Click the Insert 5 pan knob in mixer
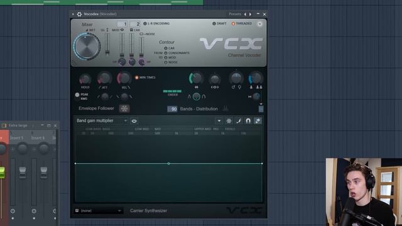The width and height of the screenshot is (402, 226). (x=23, y=149)
